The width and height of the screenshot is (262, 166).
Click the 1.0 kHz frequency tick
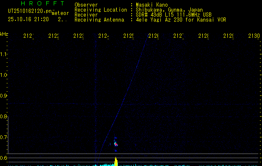point(4,75)
